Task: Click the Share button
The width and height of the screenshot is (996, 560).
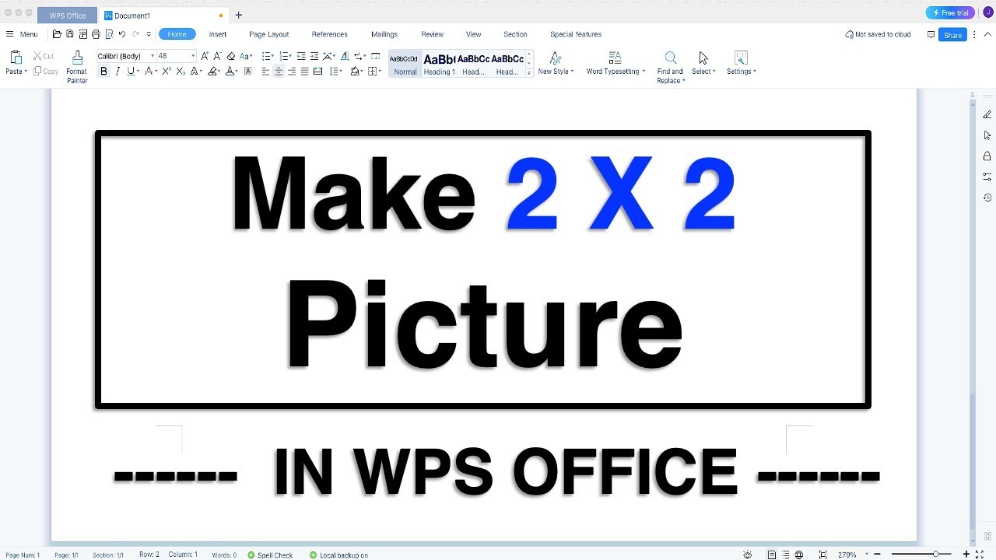Action: coord(952,35)
